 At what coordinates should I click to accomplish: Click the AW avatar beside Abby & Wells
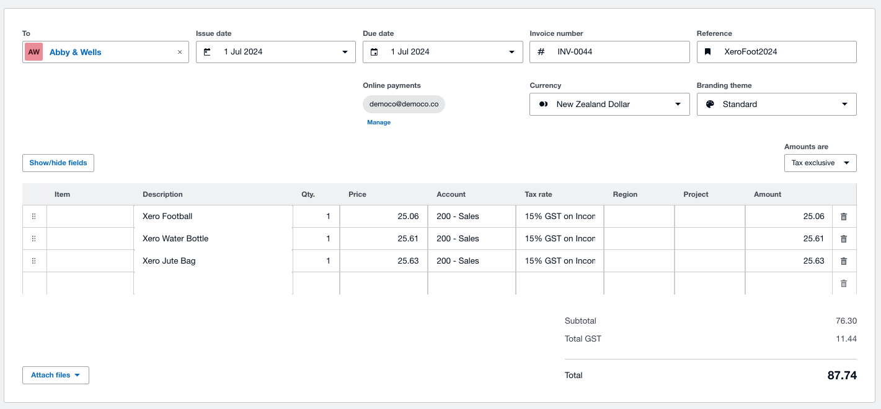33,52
